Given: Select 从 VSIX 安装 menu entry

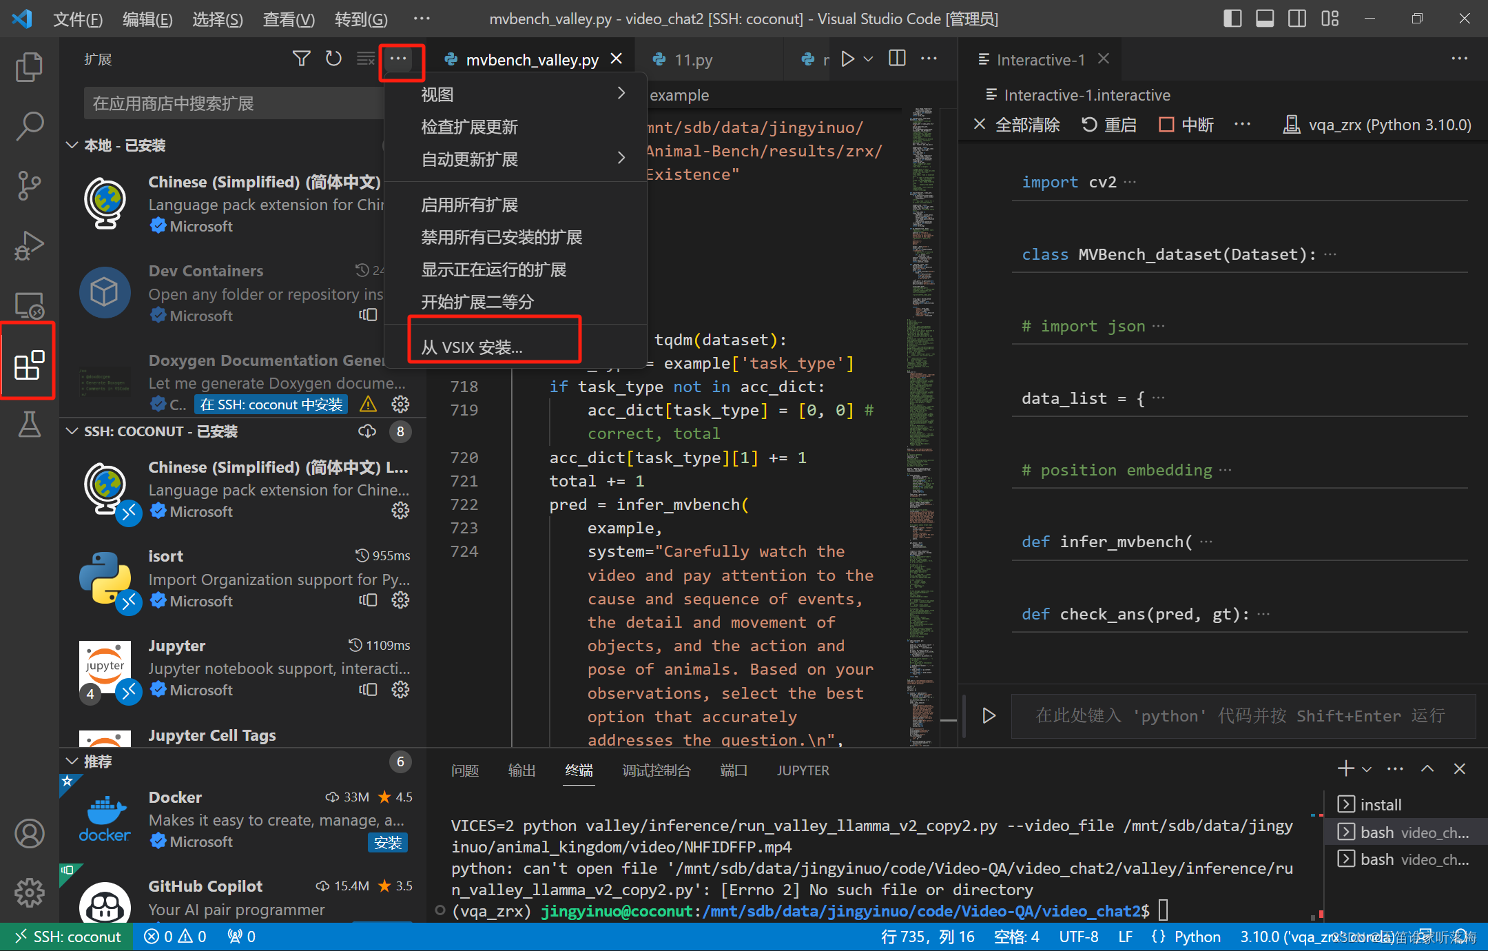Looking at the screenshot, I should (473, 347).
